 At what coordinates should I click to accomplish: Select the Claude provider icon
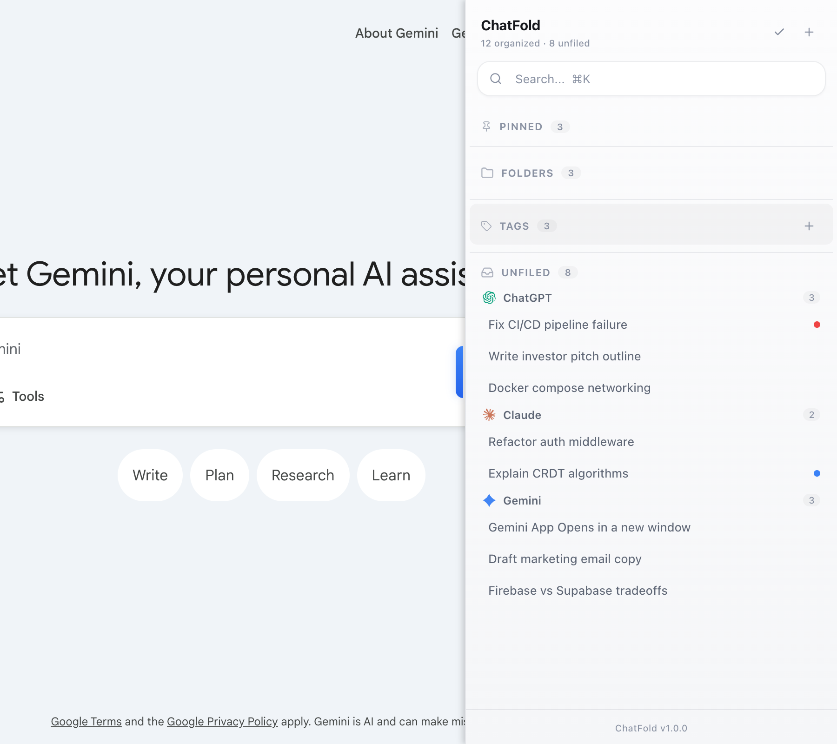(x=489, y=415)
